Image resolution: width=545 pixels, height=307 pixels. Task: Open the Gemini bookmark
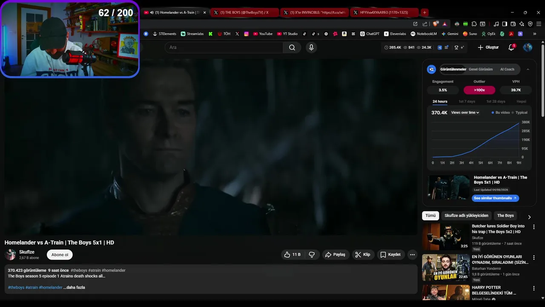coord(450,34)
